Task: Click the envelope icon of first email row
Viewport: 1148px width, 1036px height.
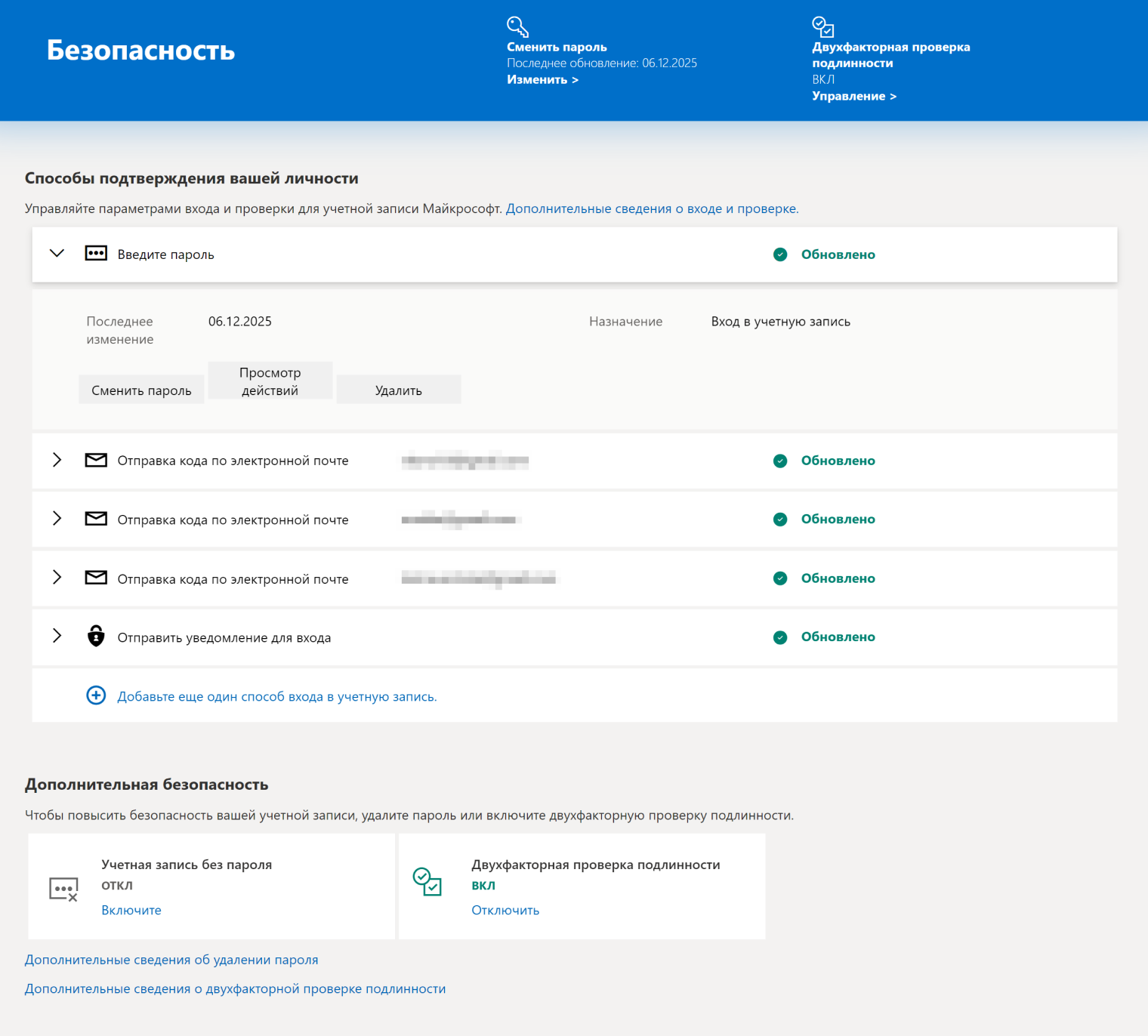Action: [x=96, y=460]
